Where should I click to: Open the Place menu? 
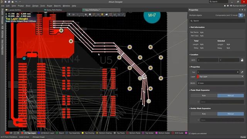[28, 6]
